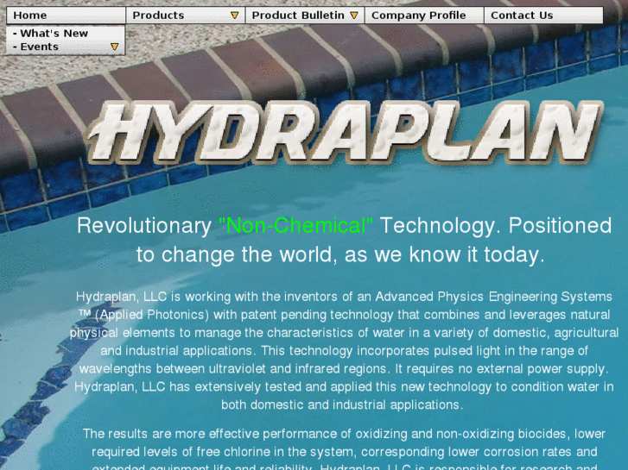
Task: Click the line starting "The results are more effective"
Action: (x=344, y=434)
